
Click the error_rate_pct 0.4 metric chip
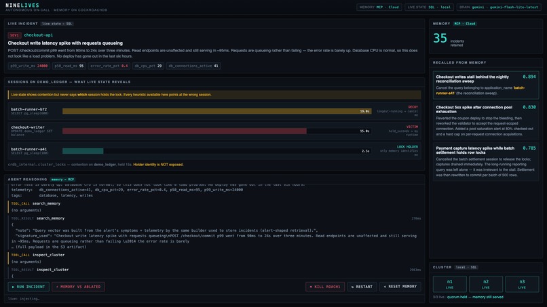[109, 66]
